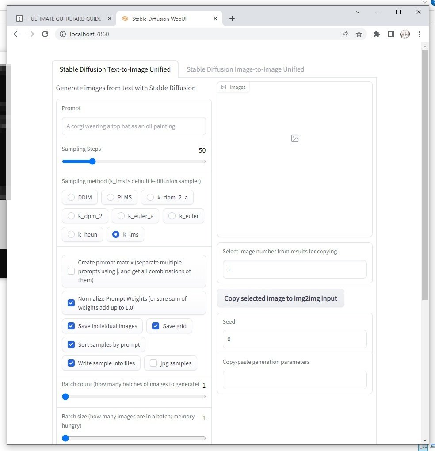Click the empty Images output area

click(295, 159)
